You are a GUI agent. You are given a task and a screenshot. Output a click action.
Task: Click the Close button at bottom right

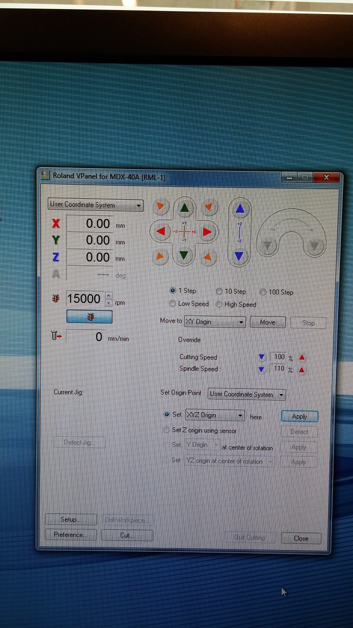301,538
